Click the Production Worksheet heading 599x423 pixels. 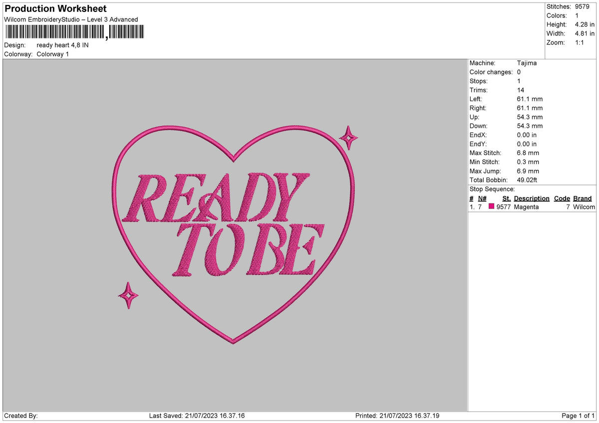(55, 8)
